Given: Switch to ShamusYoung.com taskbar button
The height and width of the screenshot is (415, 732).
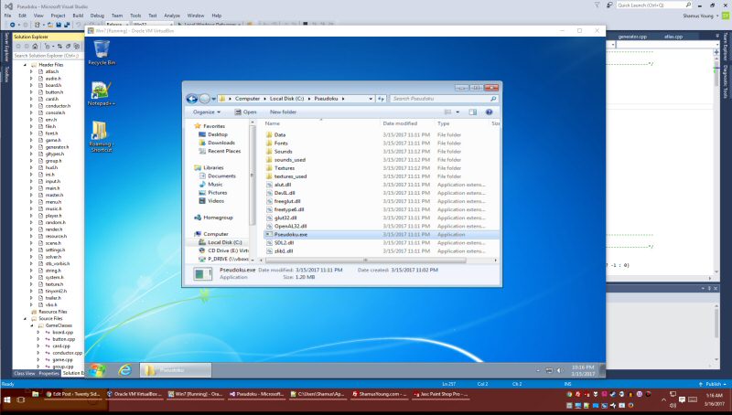Looking at the screenshot, I should click(x=378, y=394).
